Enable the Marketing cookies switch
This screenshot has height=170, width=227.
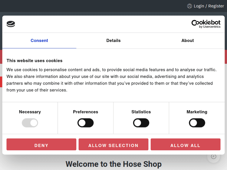(197, 123)
